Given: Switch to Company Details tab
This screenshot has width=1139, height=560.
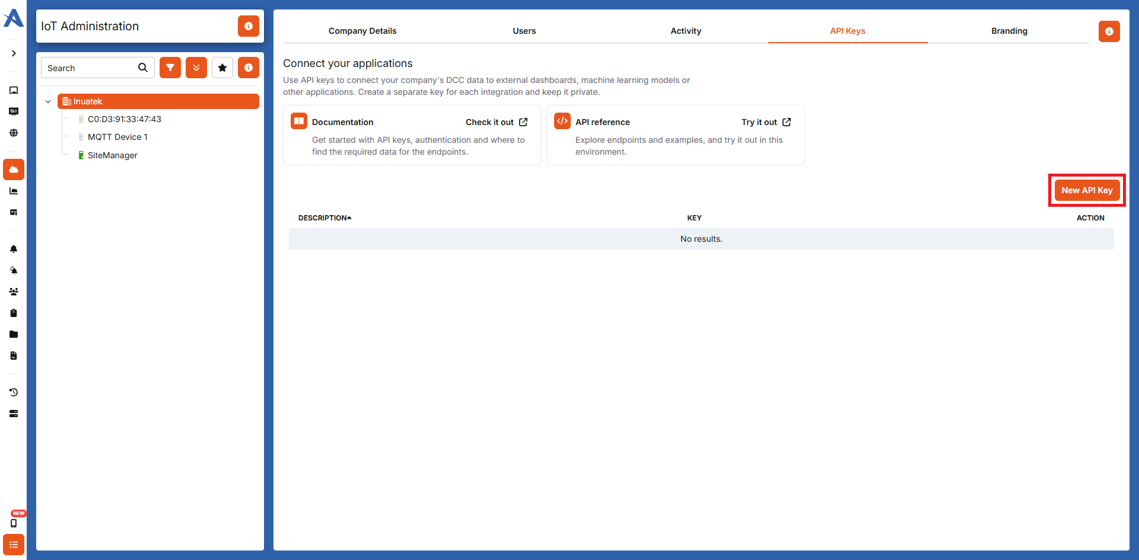Looking at the screenshot, I should [x=362, y=31].
